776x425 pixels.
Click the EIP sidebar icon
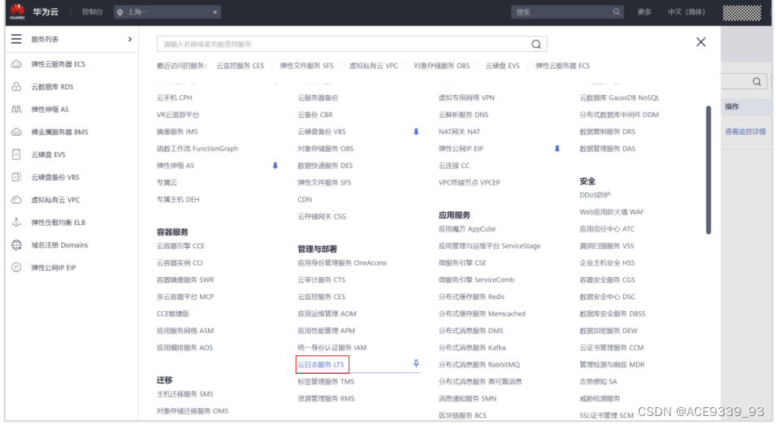pyautogui.click(x=16, y=267)
